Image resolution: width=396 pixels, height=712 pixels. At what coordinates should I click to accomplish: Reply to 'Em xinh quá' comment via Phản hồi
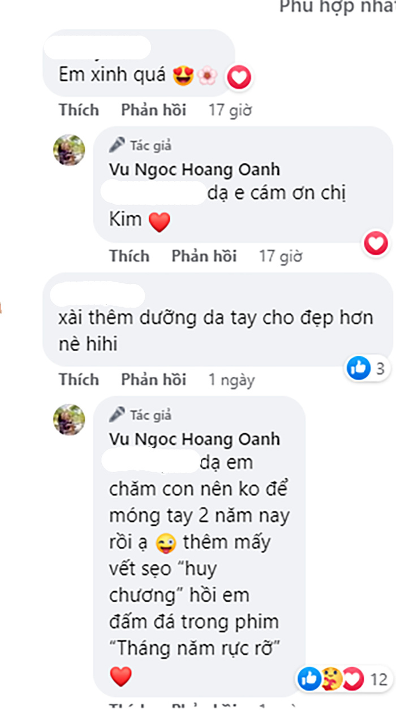[x=153, y=110]
